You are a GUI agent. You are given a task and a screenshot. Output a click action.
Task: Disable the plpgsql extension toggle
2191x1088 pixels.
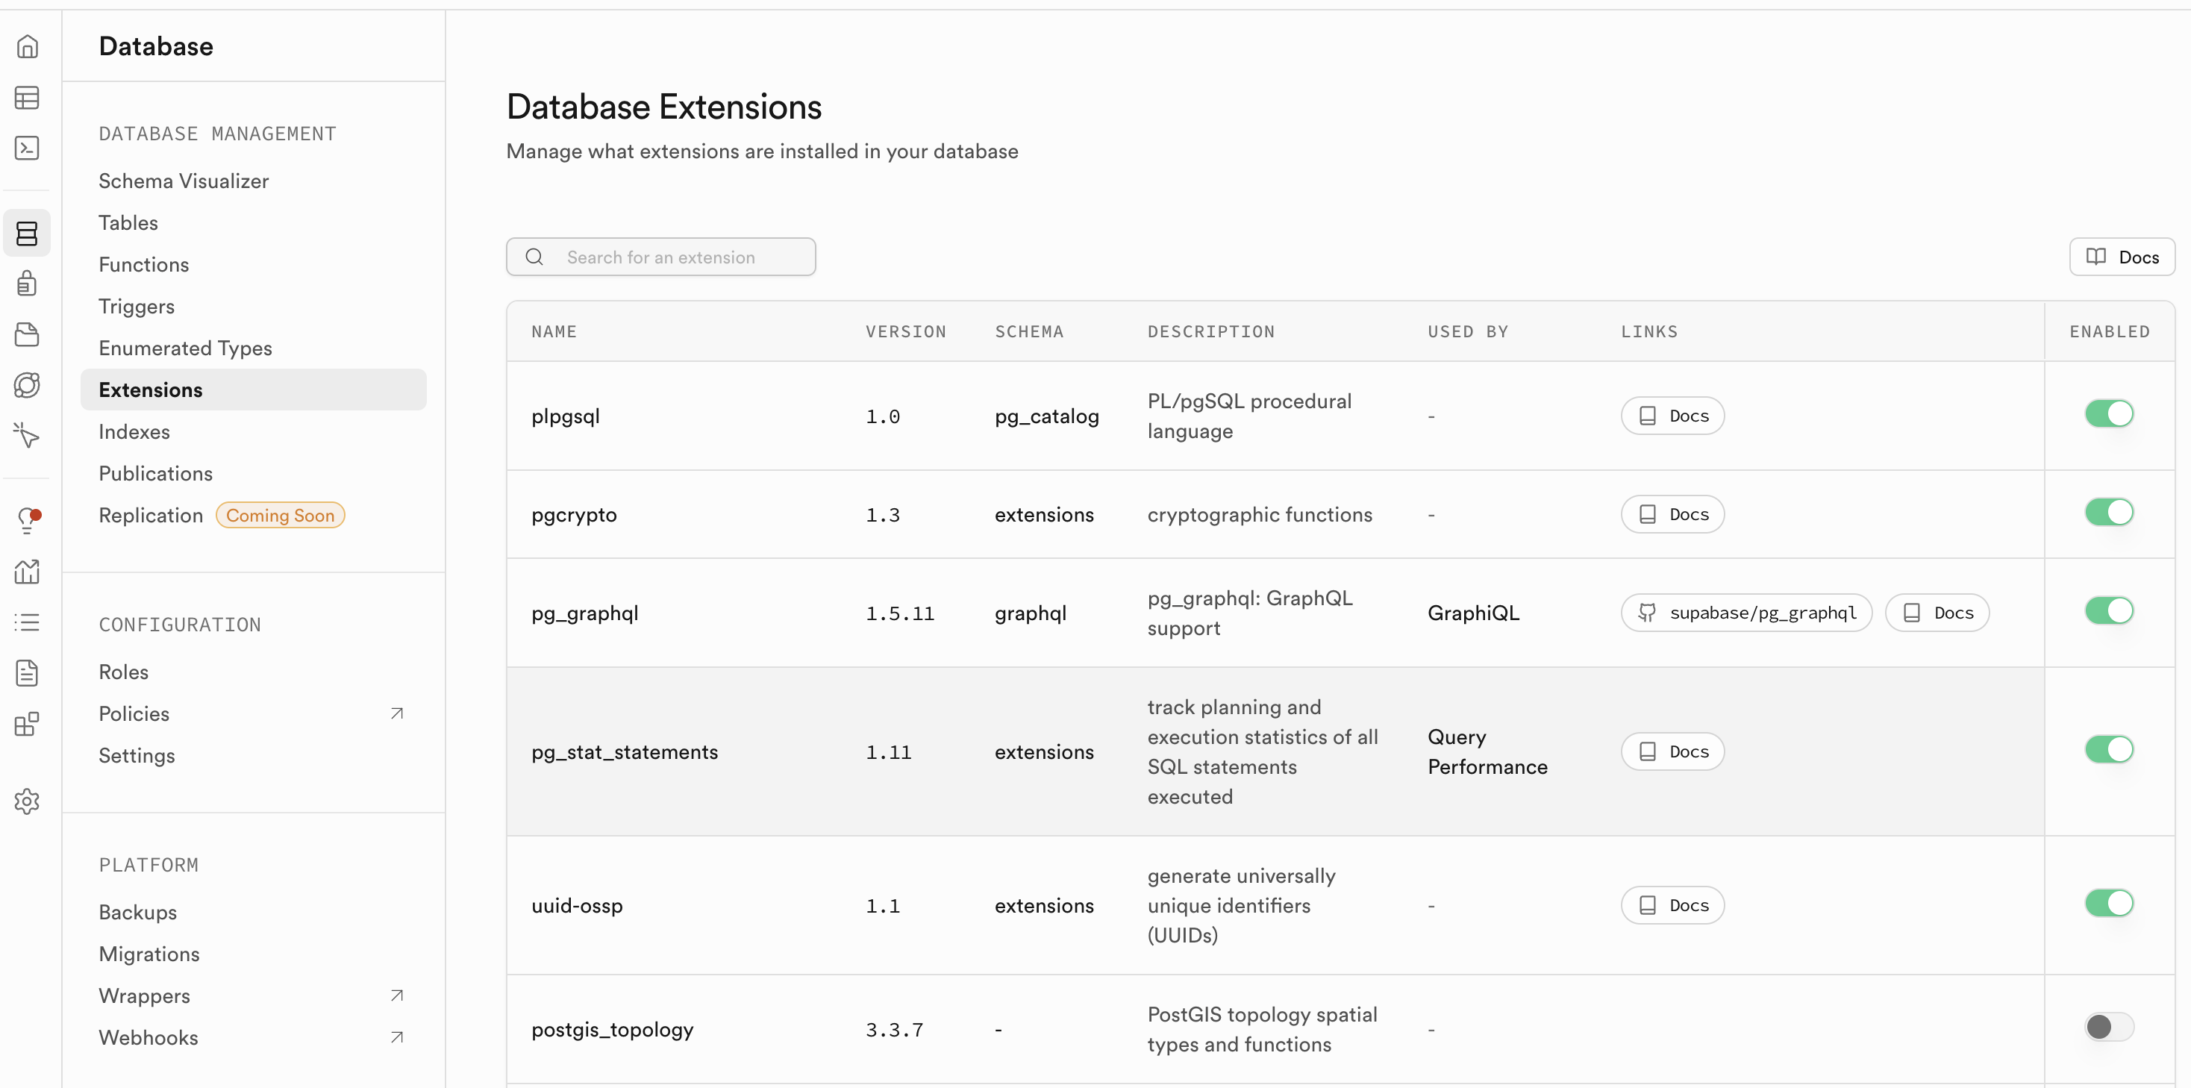coord(2108,414)
